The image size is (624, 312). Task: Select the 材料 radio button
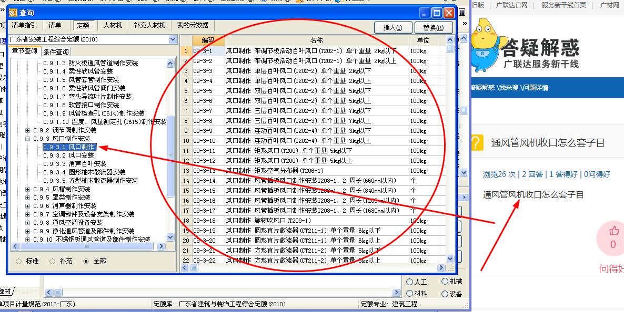409,293
